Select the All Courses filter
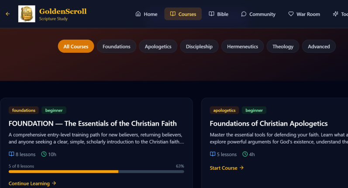The height and width of the screenshot is (188, 348). 76,46
